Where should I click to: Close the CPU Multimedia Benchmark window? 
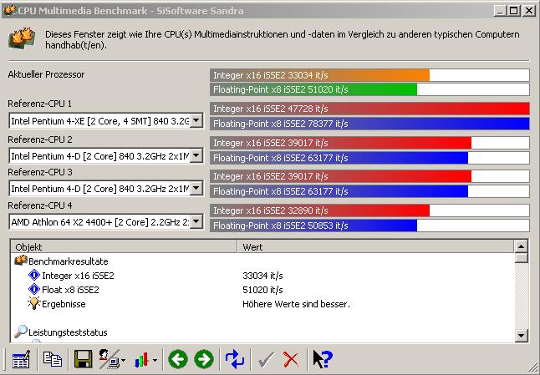point(528,11)
